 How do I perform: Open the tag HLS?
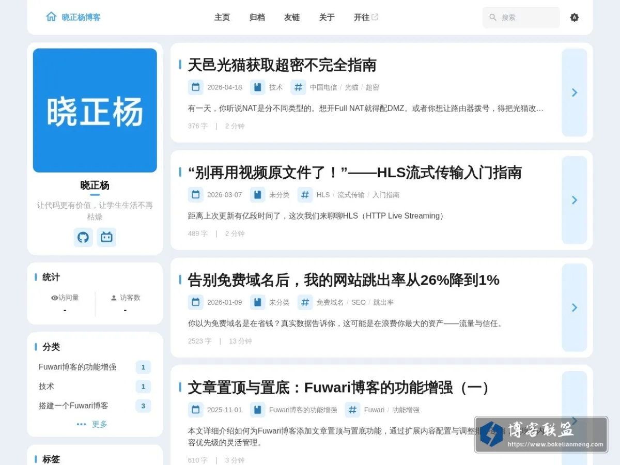pos(323,195)
